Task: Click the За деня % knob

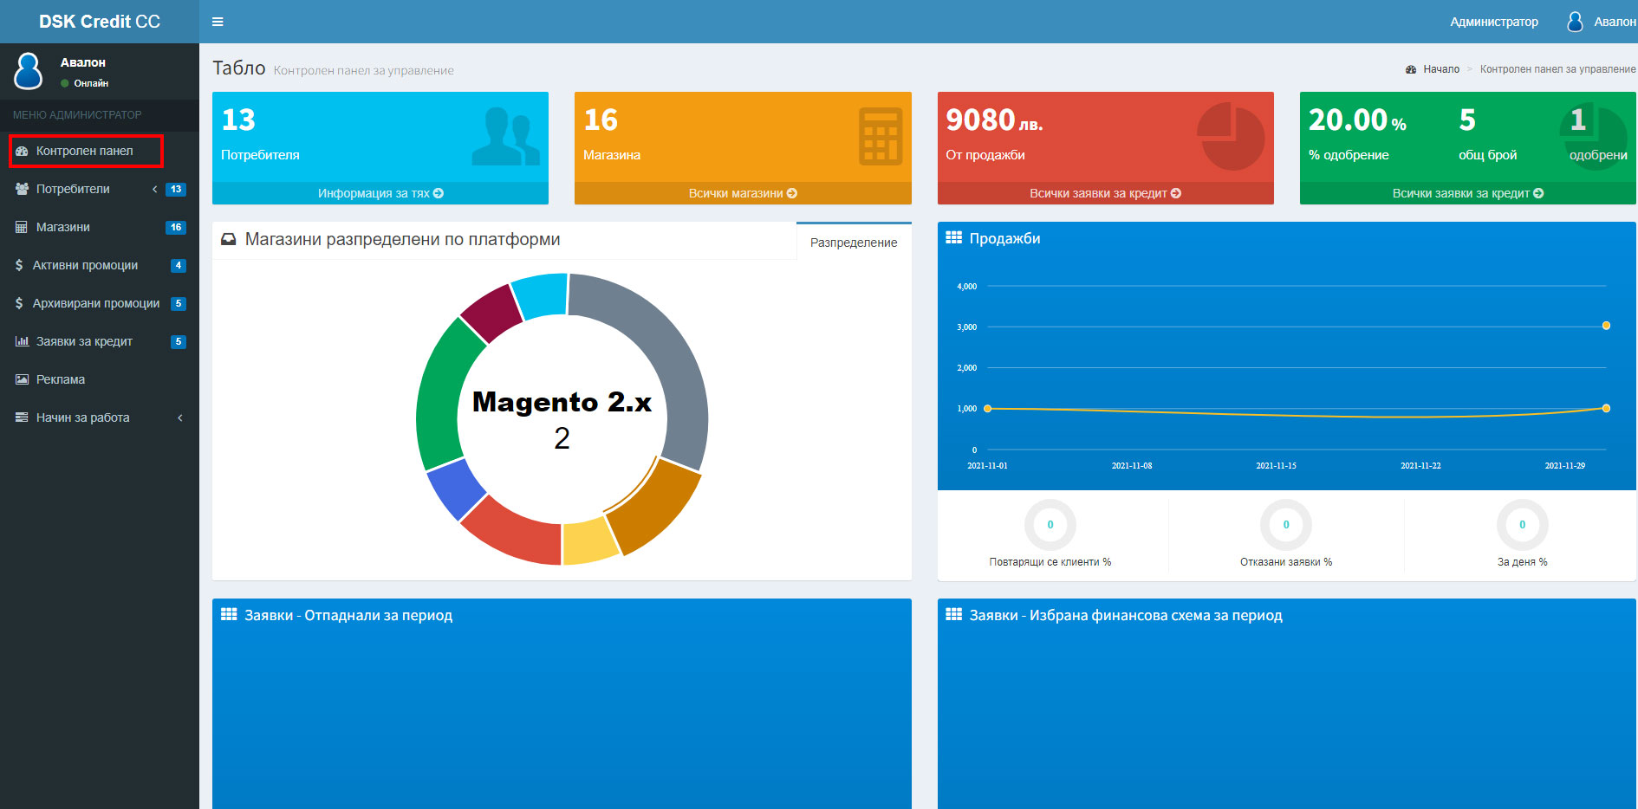Action: pos(1522,524)
